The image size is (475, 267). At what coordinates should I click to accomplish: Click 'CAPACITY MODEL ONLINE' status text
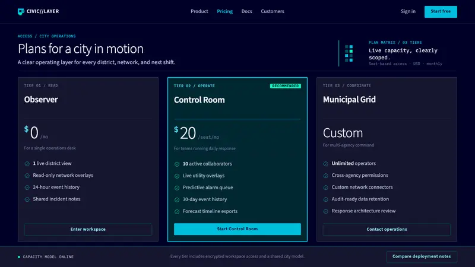(x=48, y=257)
